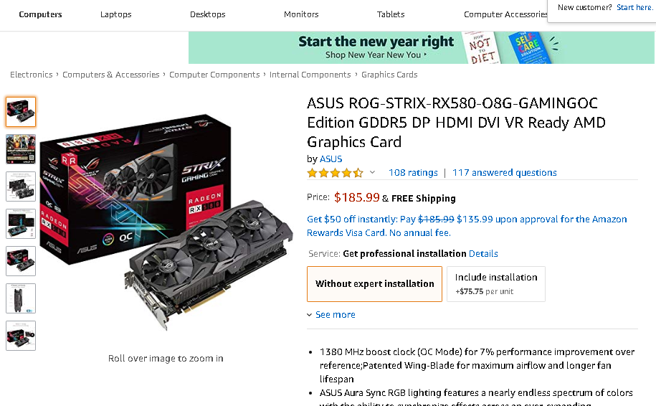Select the first product thumbnail image
Screen dimensions: 656x406
(21, 112)
